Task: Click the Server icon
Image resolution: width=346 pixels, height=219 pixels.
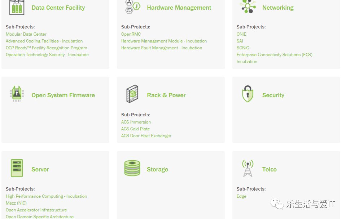Action: coord(17,168)
